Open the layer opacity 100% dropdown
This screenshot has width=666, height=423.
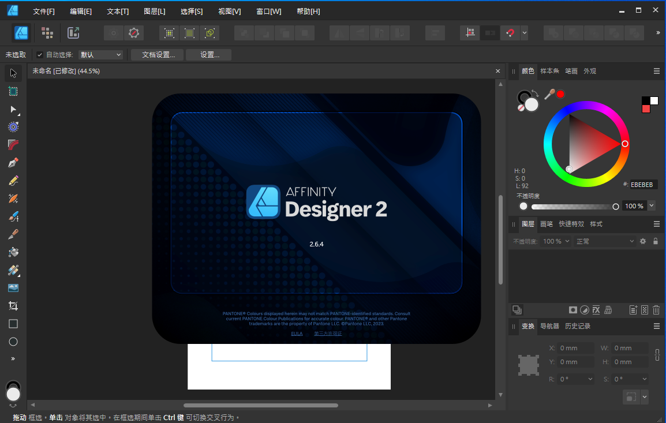click(556, 241)
